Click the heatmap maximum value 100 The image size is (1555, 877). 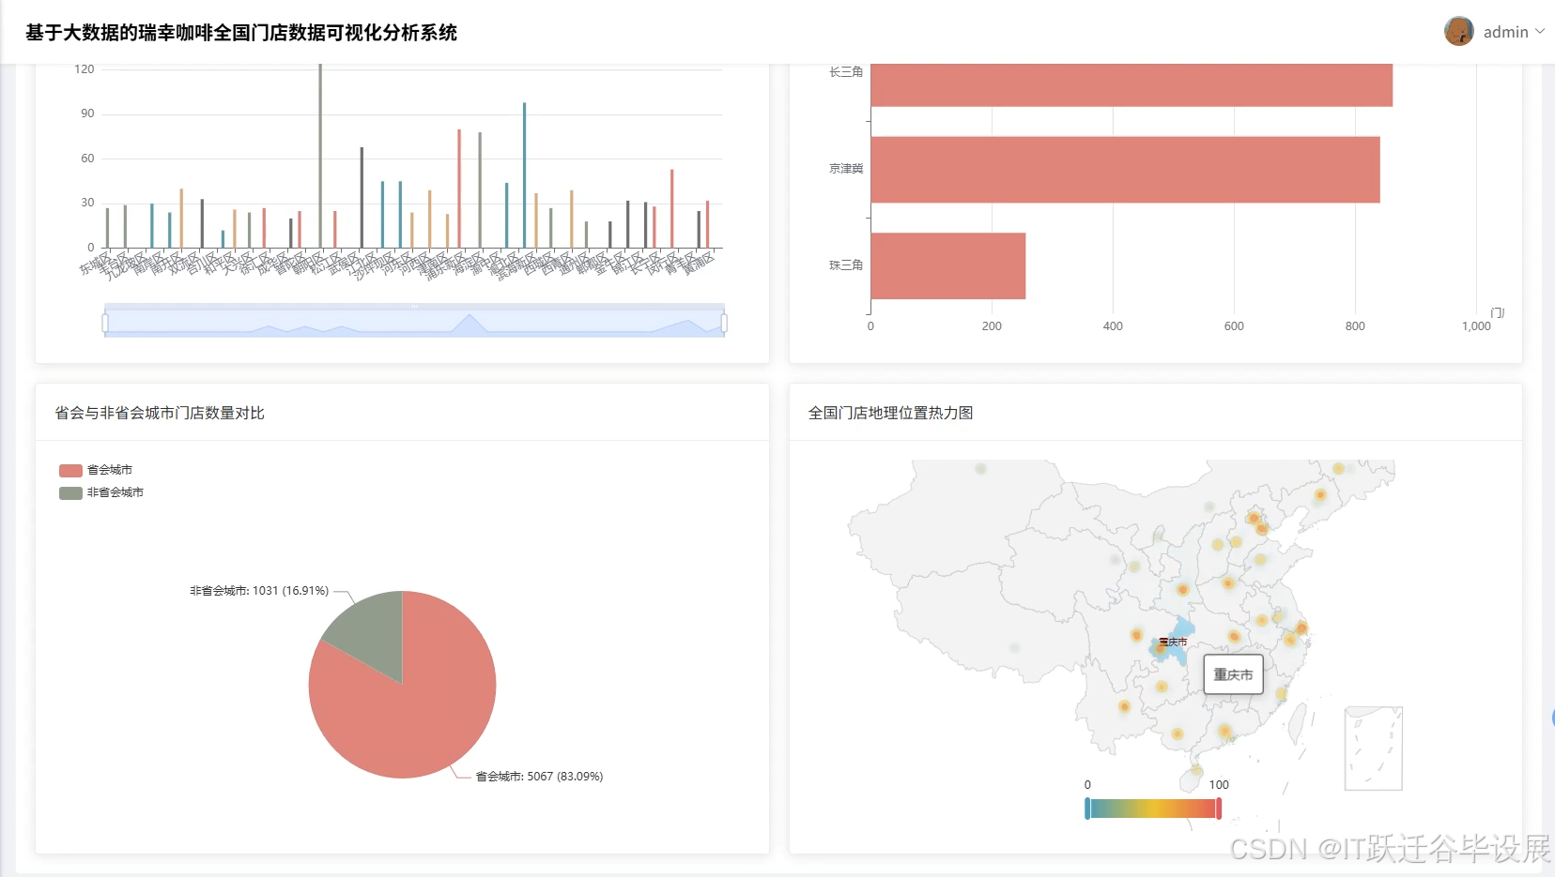tap(1219, 785)
